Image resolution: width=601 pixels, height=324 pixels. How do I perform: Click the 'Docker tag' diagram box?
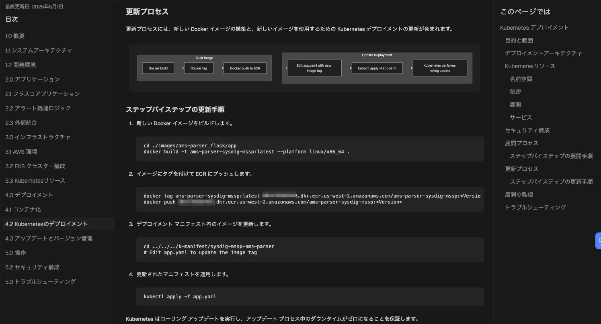click(199, 68)
